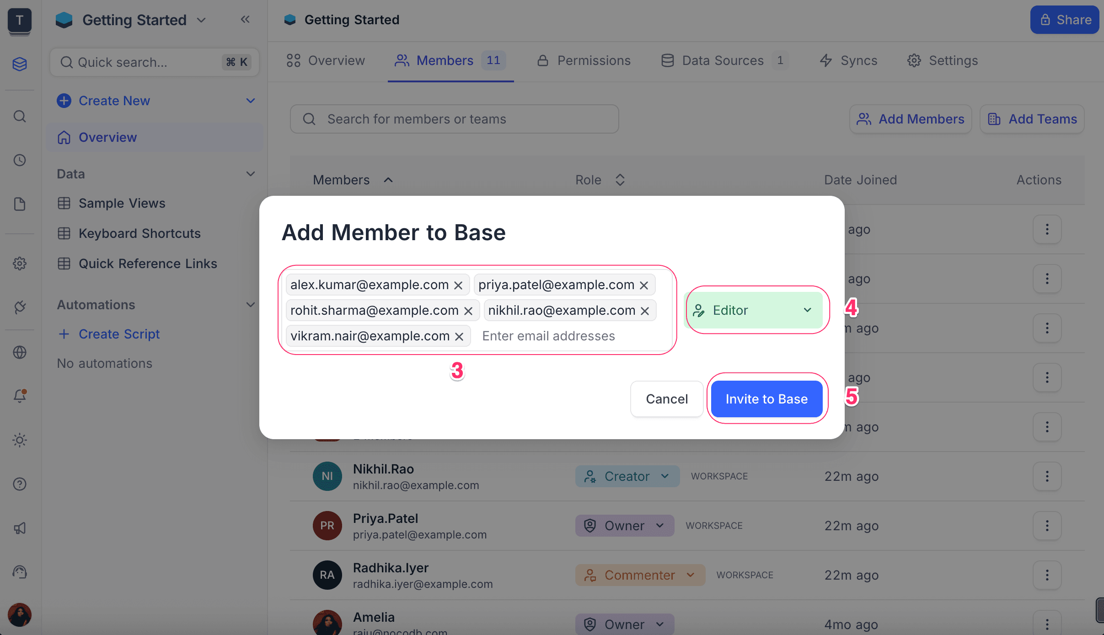This screenshot has height=635, width=1104.
Task: Expand the Create New dropdown chevron
Action: [x=250, y=101]
